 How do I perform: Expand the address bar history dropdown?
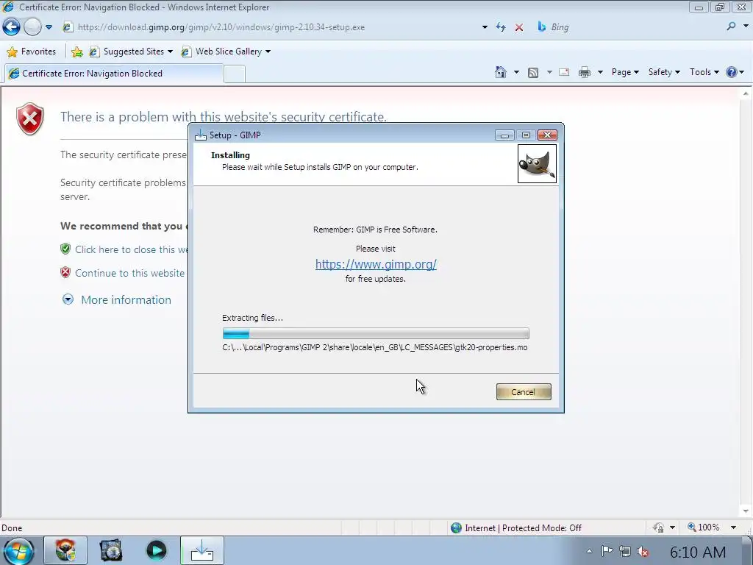pyautogui.click(x=485, y=27)
